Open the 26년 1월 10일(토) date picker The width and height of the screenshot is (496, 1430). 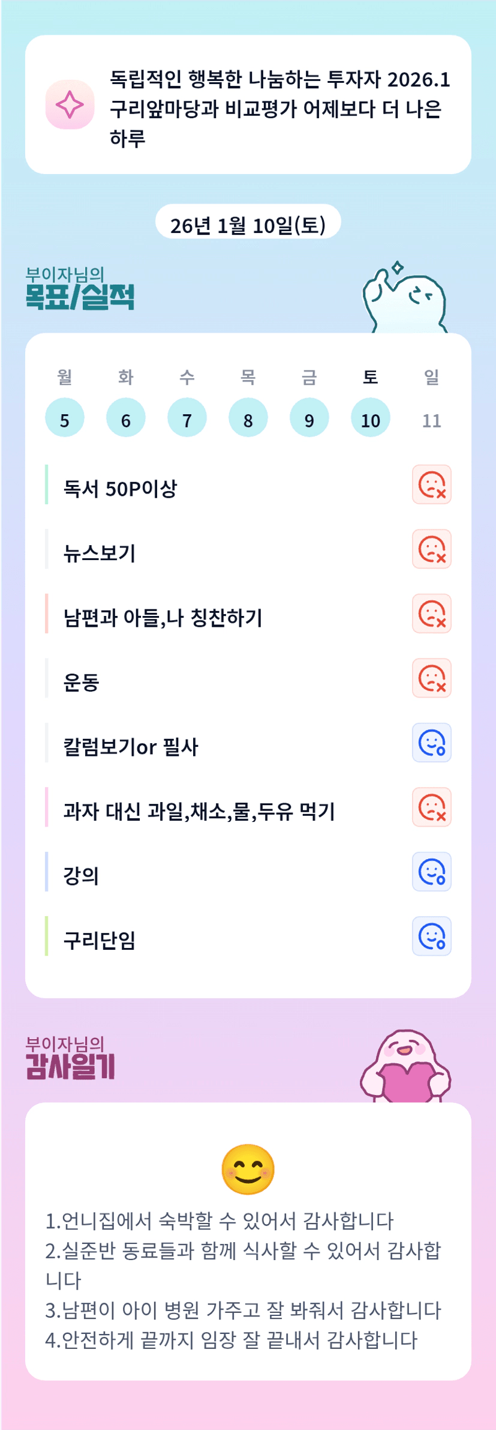point(248,224)
